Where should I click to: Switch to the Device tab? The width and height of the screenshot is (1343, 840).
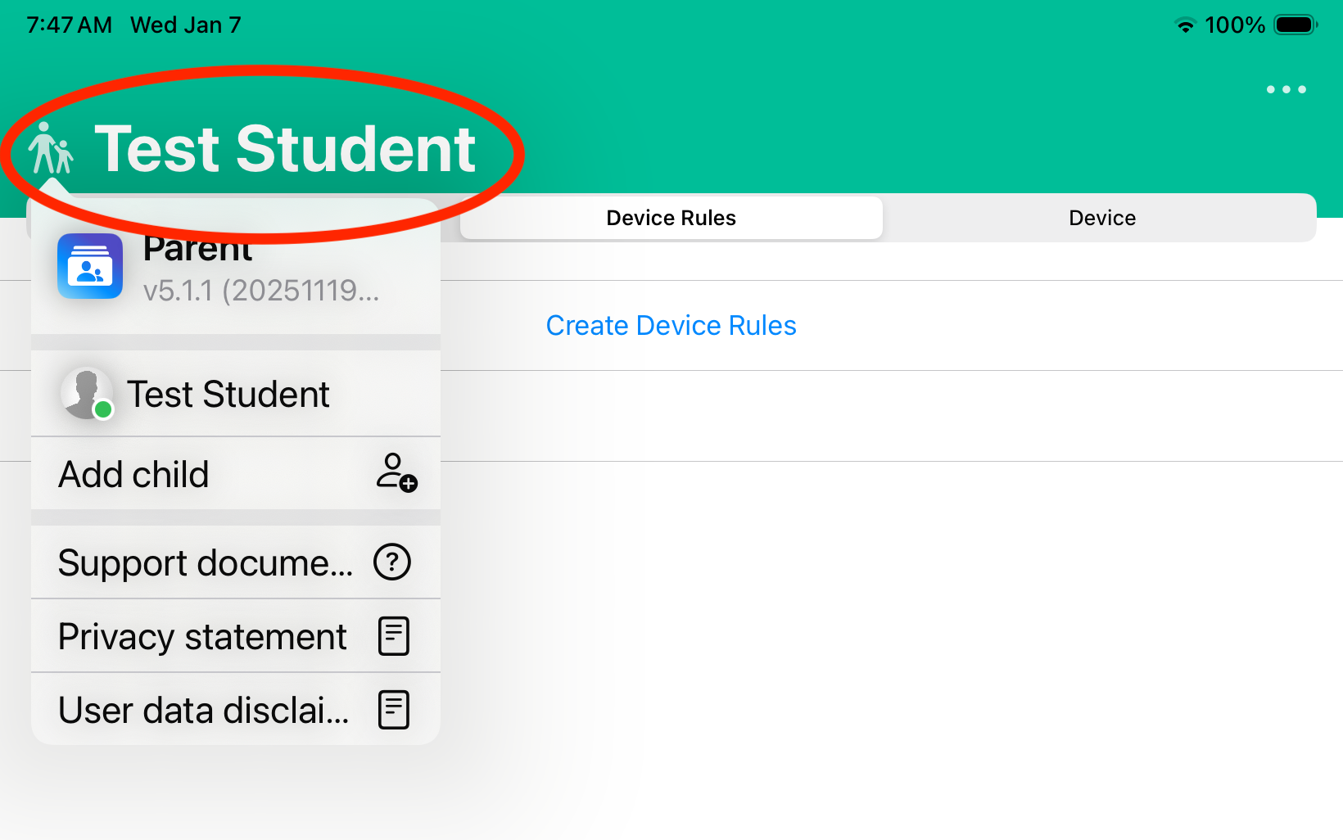pos(1101,218)
